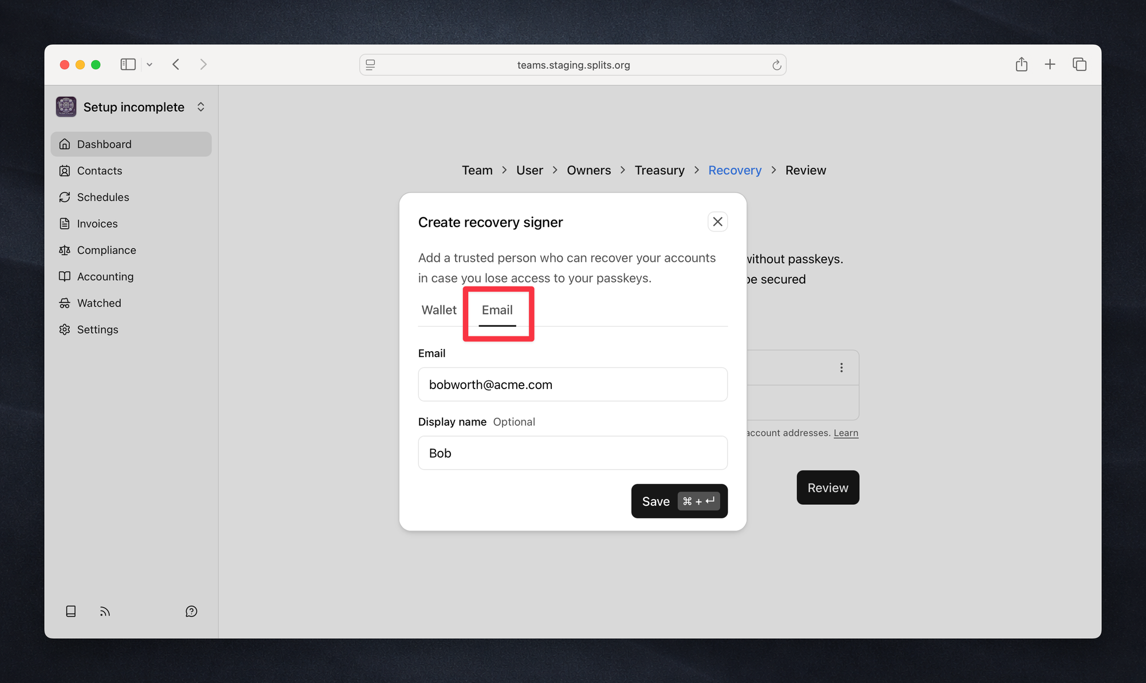The height and width of the screenshot is (683, 1146).
Task: Open the docs book icon in sidebar footer
Action: [x=71, y=611]
